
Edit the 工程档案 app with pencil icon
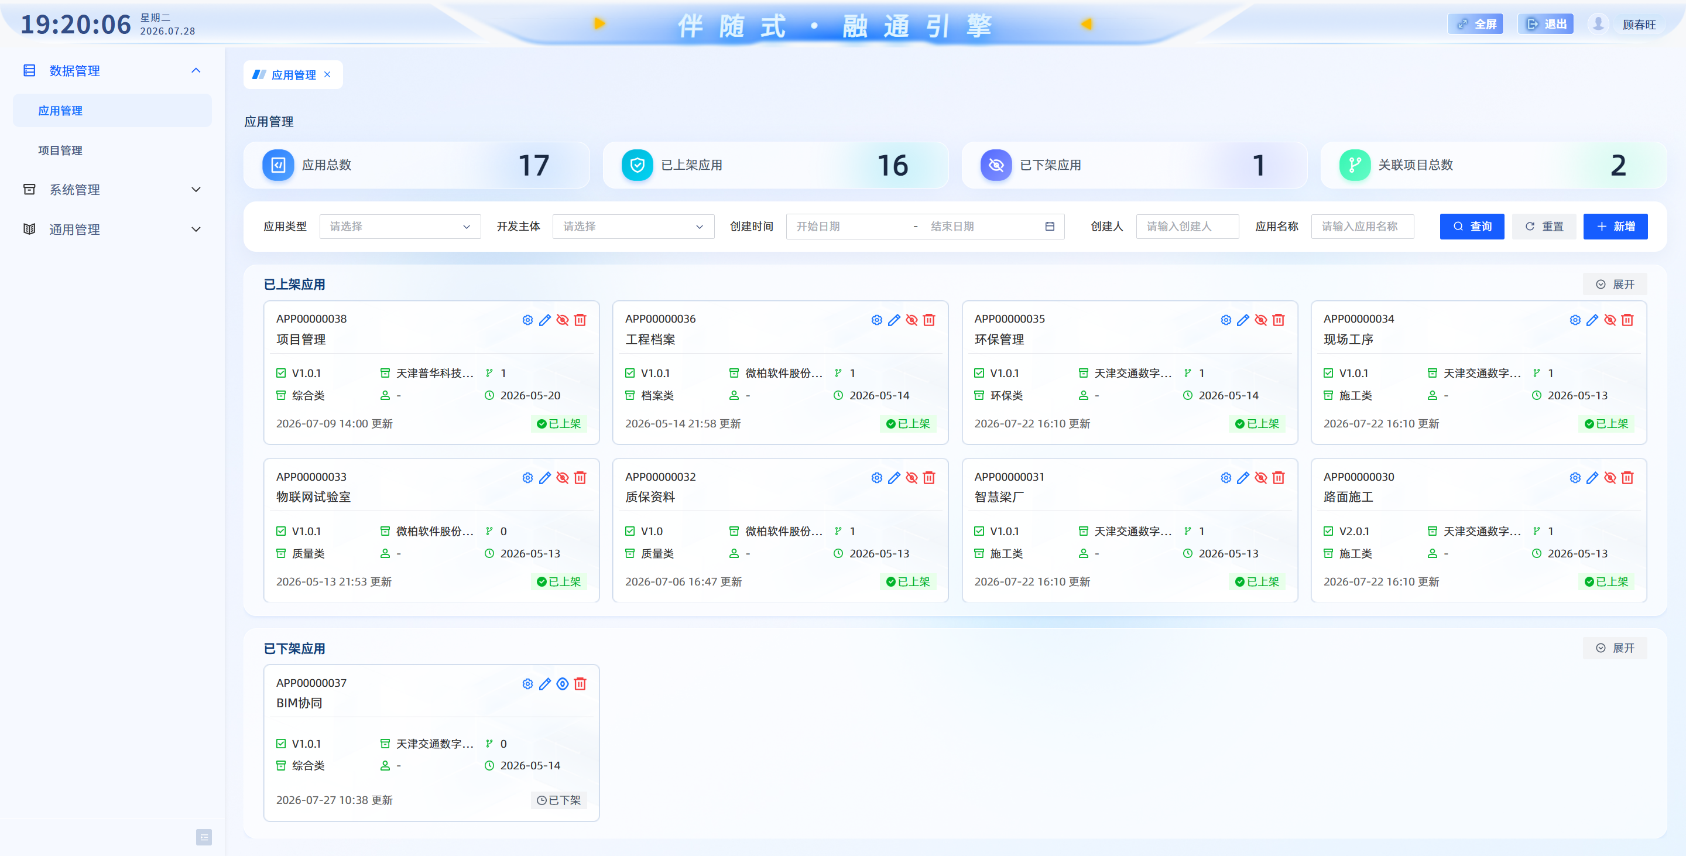[894, 320]
